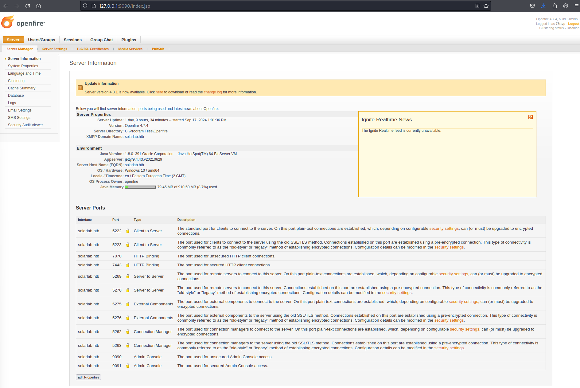
Task: Open security settings link in port 5275 row
Action: [463, 301]
